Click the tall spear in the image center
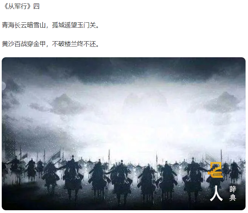The height and width of the screenshot is (213, 248). pyautogui.click(x=109, y=159)
